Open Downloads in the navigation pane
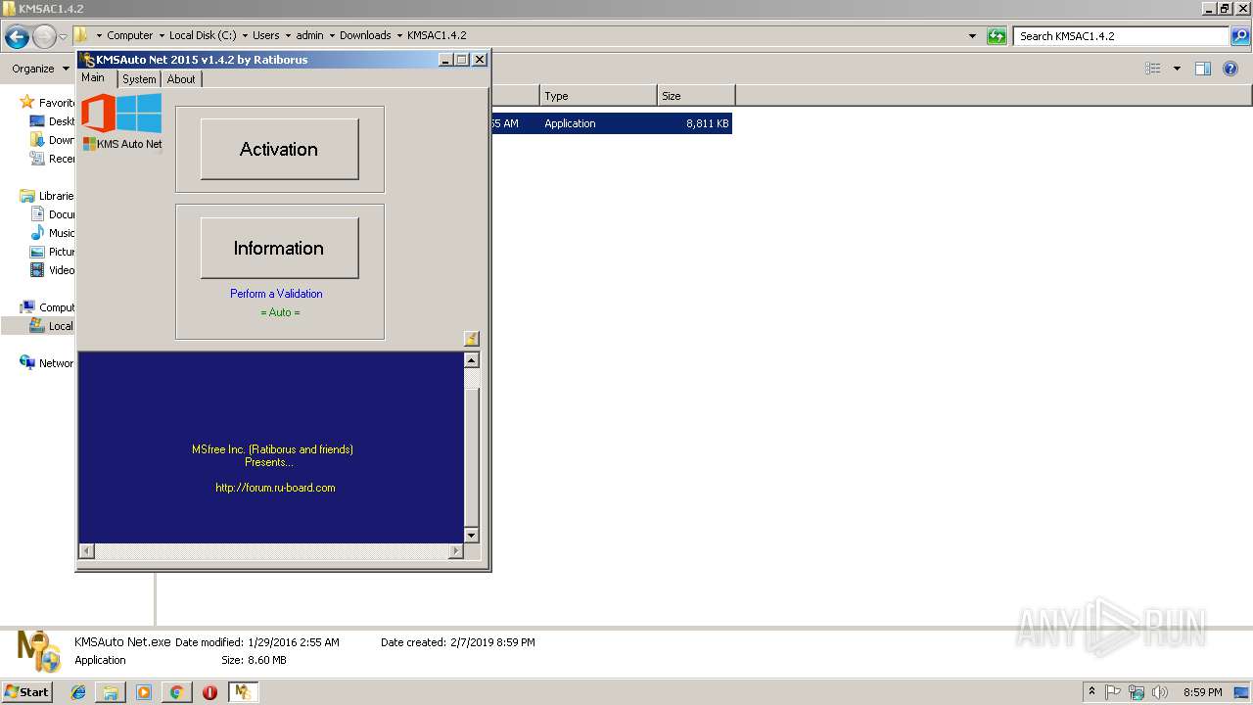1253x705 pixels. [53, 140]
